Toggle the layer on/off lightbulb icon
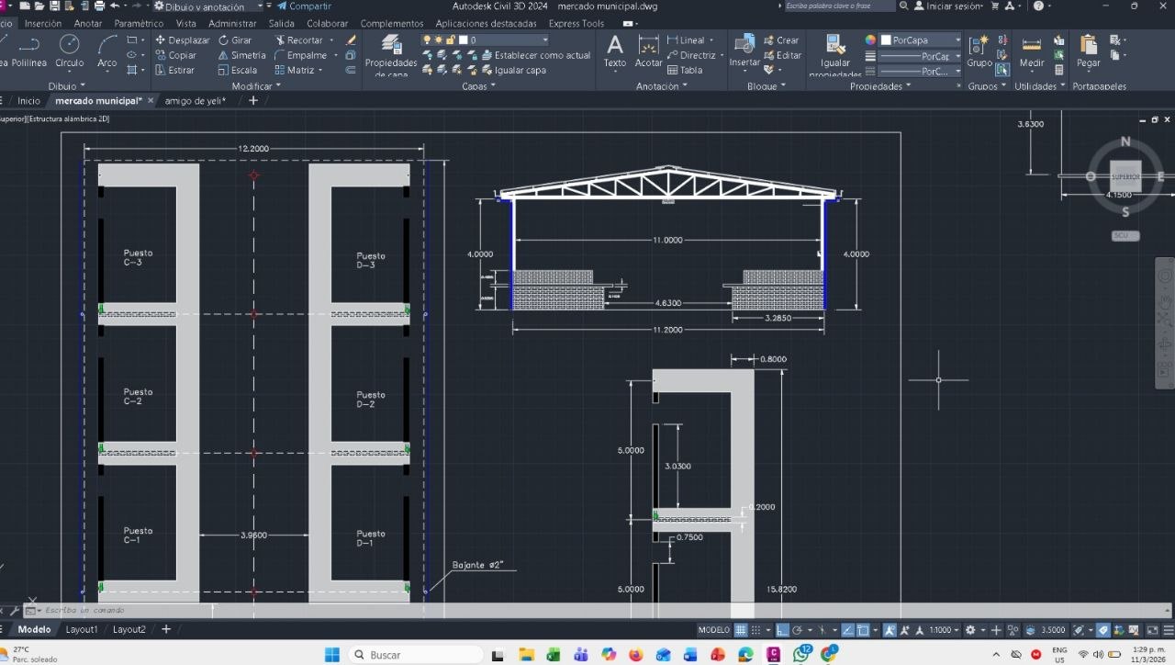 tap(427, 40)
